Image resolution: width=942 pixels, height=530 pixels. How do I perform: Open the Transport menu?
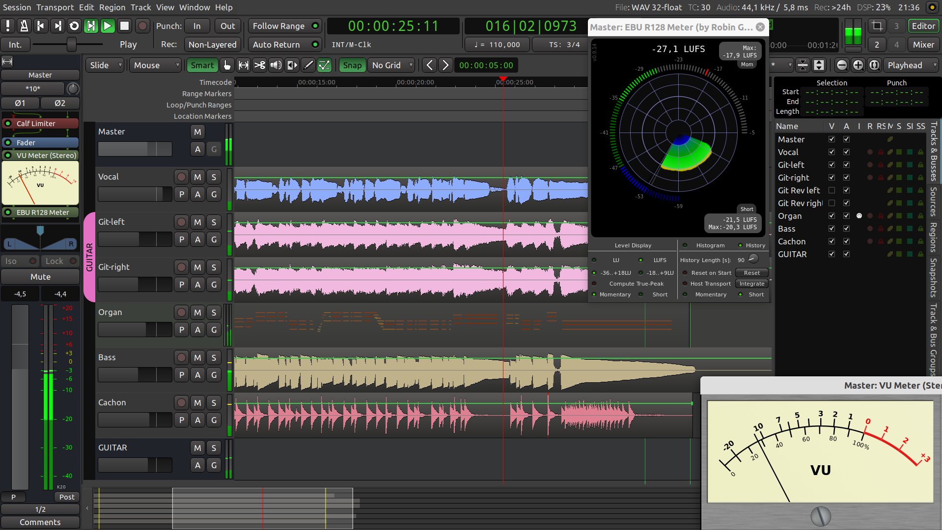coord(55,7)
